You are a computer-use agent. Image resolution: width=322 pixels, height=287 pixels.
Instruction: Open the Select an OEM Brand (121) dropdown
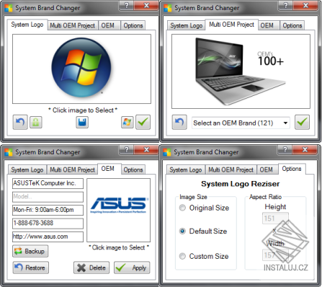coord(241,123)
